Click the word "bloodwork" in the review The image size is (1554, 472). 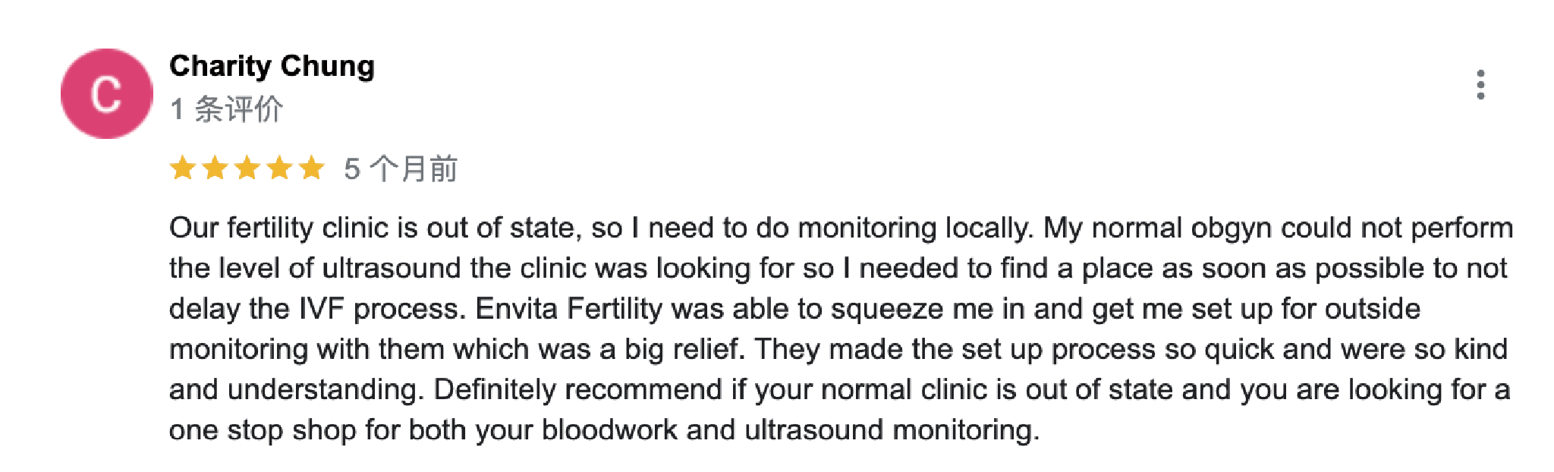(609, 430)
